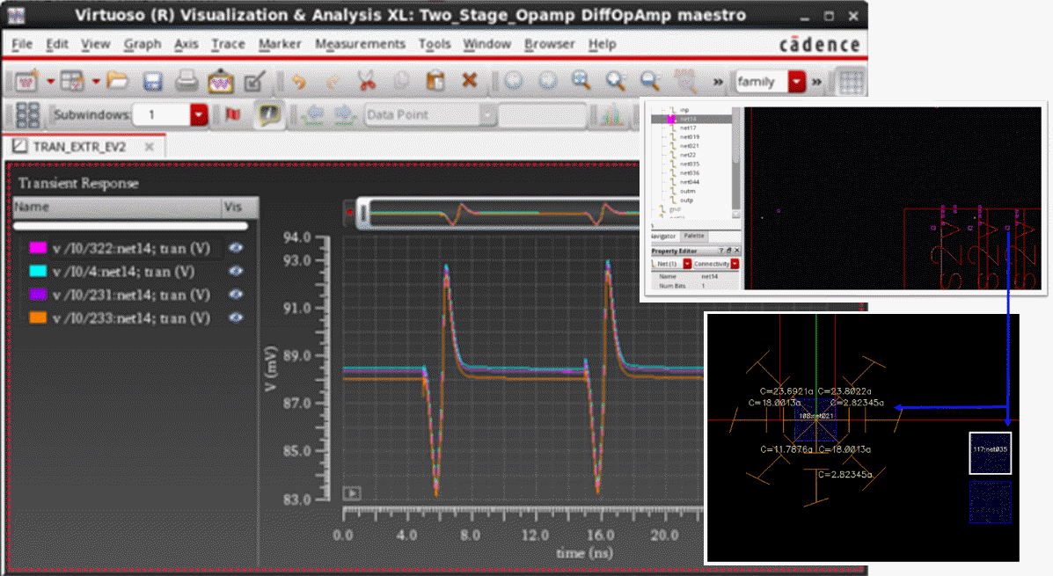This screenshot has width=1053, height=576.
Task: Close the TRAN_EXTR_EV2 tab
Action: (149, 147)
